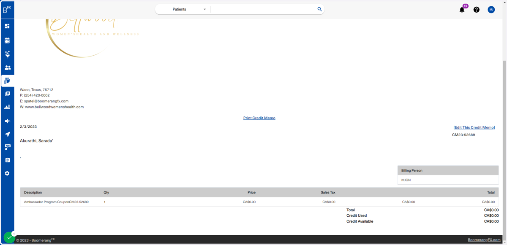Open the ADS icon in the sidebar
Image resolution: width=507 pixels, height=245 pixels.
tap(7, 147)
